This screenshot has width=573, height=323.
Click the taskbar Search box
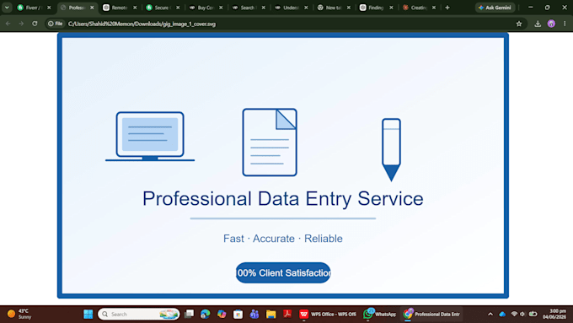(x=138, y=315)
